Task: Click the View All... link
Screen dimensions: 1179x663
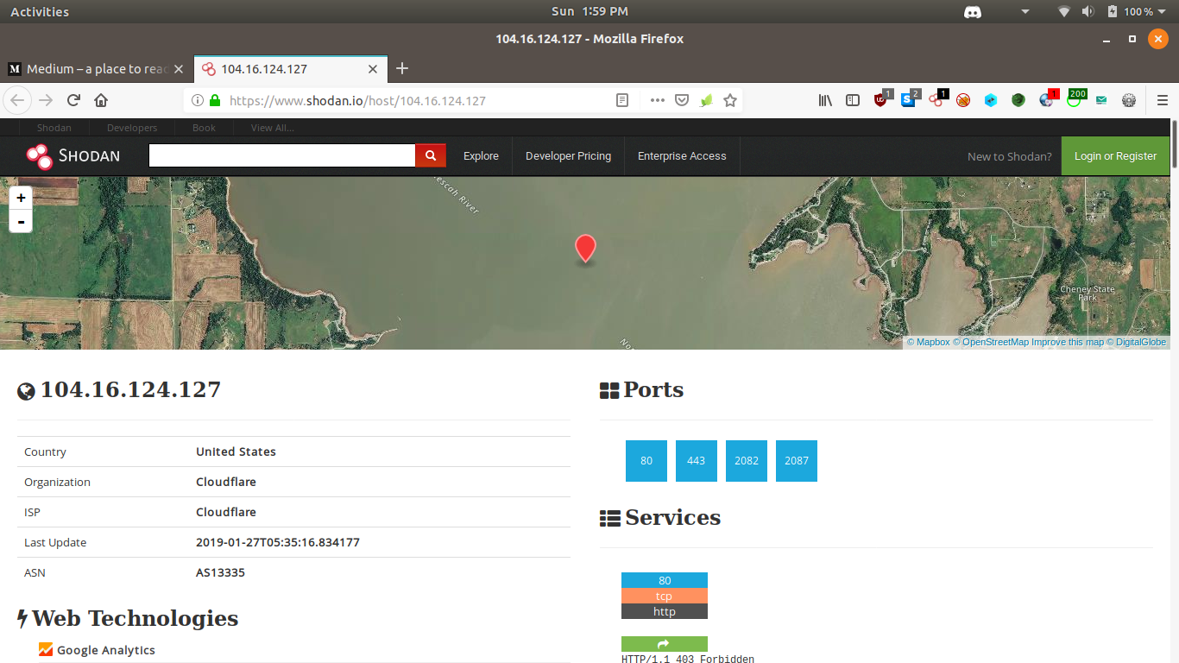Action: click(272, 128)
